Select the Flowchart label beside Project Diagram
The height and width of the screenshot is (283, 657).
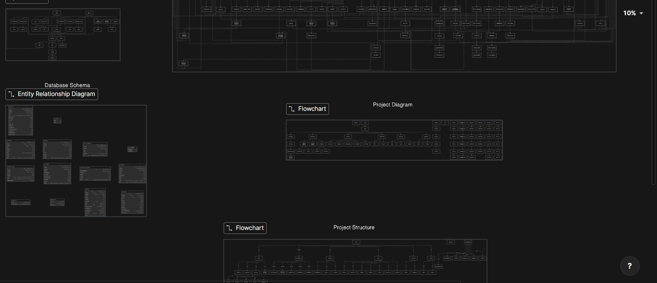pyautogui.click(x=307, y=109)
